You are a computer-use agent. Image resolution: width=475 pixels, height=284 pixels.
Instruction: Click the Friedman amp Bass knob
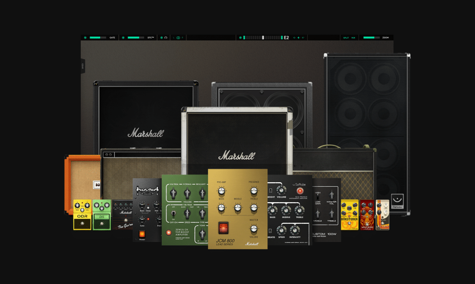click(142, 205)
